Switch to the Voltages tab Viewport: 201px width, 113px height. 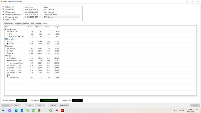26,24
